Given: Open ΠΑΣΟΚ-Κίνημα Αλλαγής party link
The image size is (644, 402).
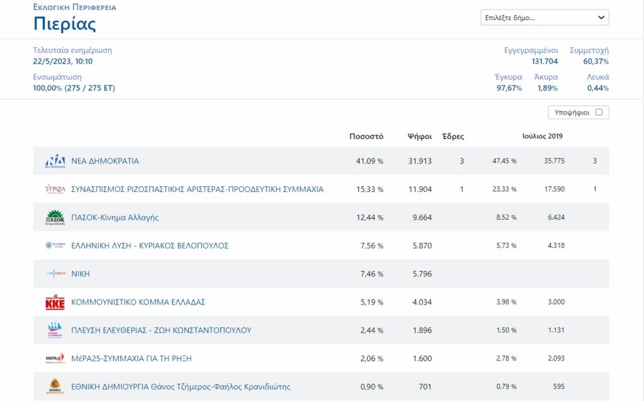Looking at the screenshot, I should [x=114, y=218].
